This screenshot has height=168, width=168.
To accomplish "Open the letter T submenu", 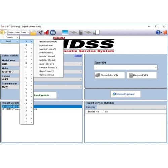I will coord(27,111).
